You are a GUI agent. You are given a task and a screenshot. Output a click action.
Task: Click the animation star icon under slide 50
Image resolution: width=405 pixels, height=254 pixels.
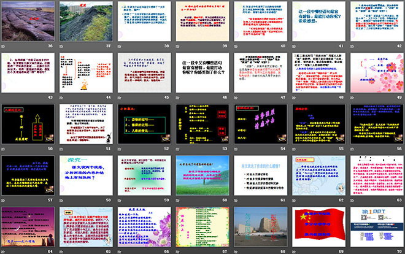click(3, 149)
